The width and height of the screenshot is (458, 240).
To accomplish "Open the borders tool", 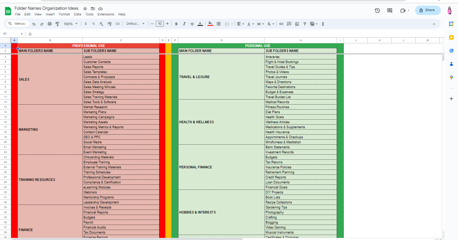I will pos(219,24).
